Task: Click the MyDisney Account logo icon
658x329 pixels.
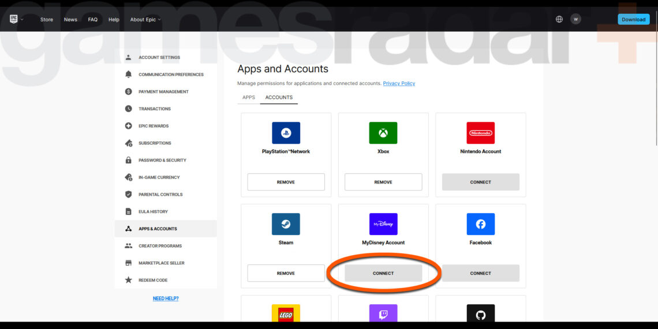Action: (383, 224)
